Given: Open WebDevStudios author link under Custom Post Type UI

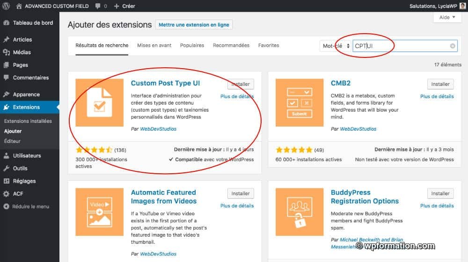Looking at the screenshot, I should [158, 128].
